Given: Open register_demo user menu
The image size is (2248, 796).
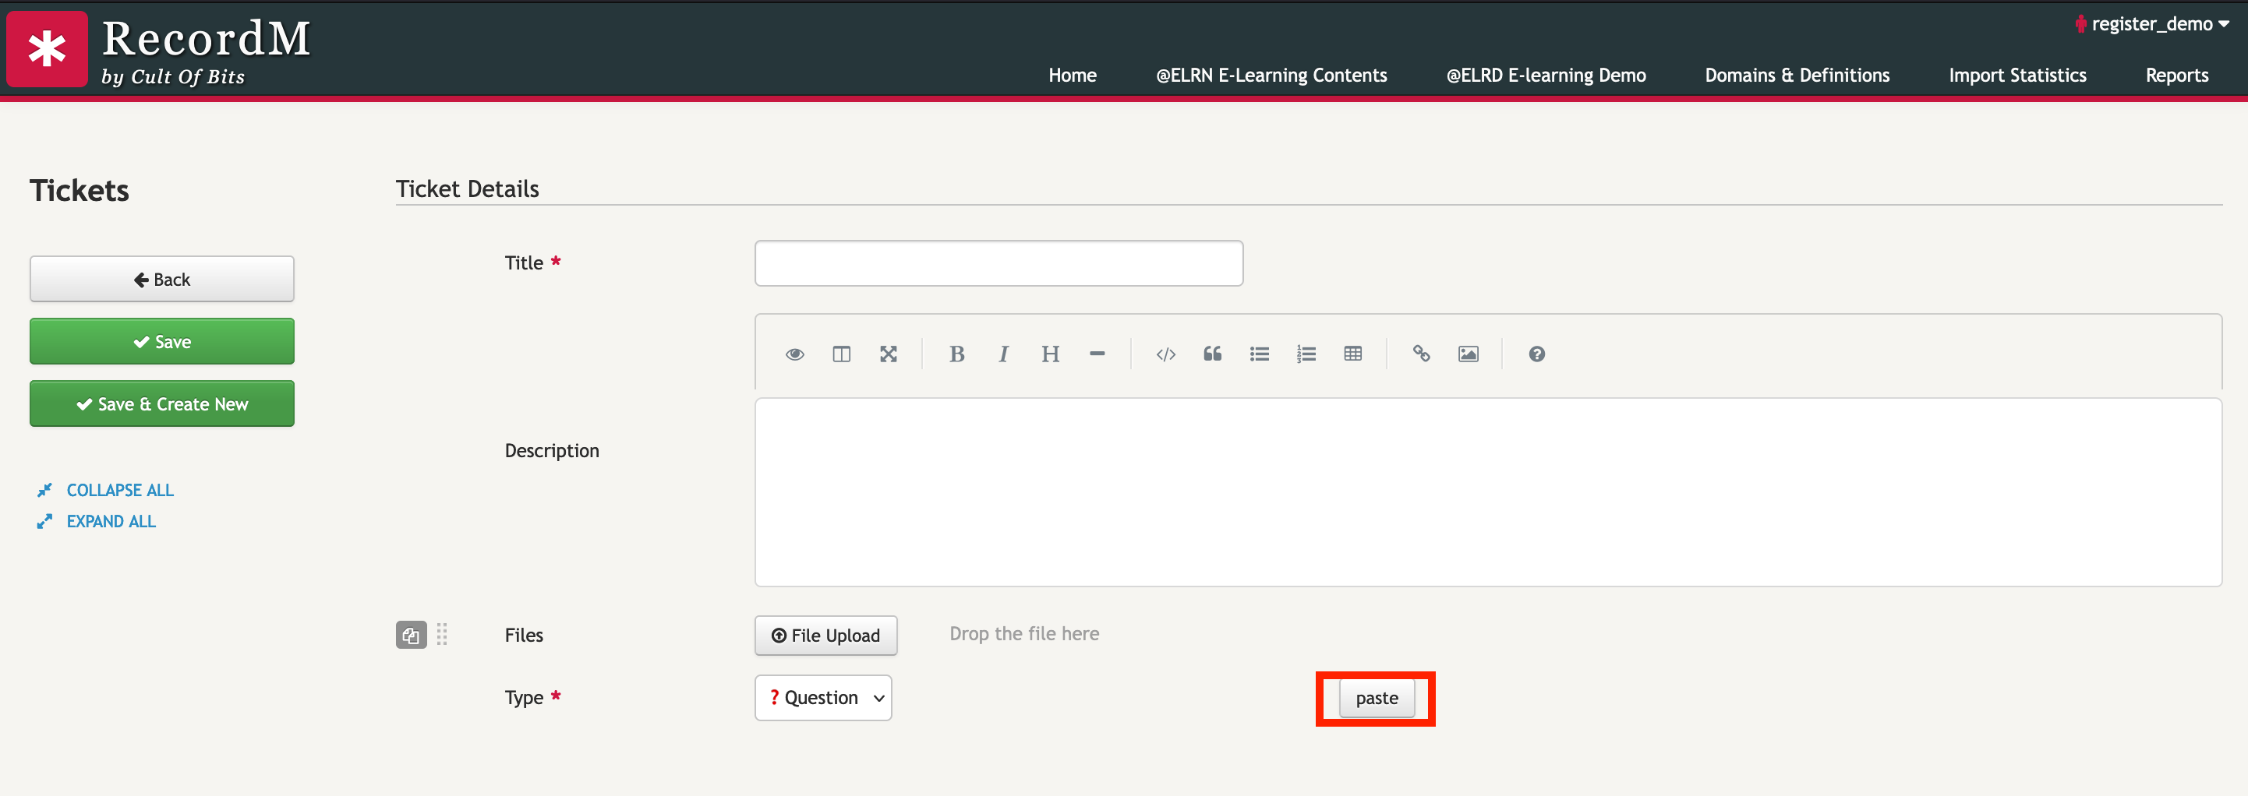Looking at the screenshot, I should coord(2152,24).
